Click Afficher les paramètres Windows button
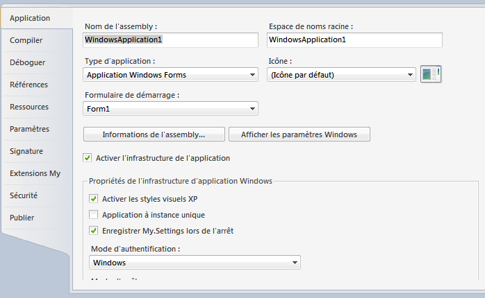Image resolution: width=485 pixels, height=298 pixels. pyautogui.click(x=299, y=134)
